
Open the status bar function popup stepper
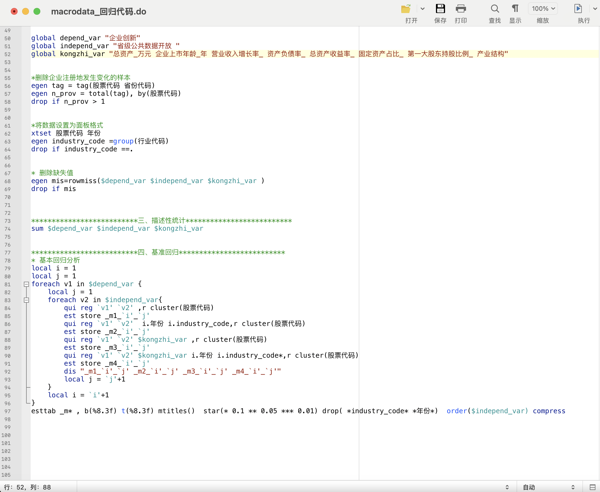pos(507,487)
